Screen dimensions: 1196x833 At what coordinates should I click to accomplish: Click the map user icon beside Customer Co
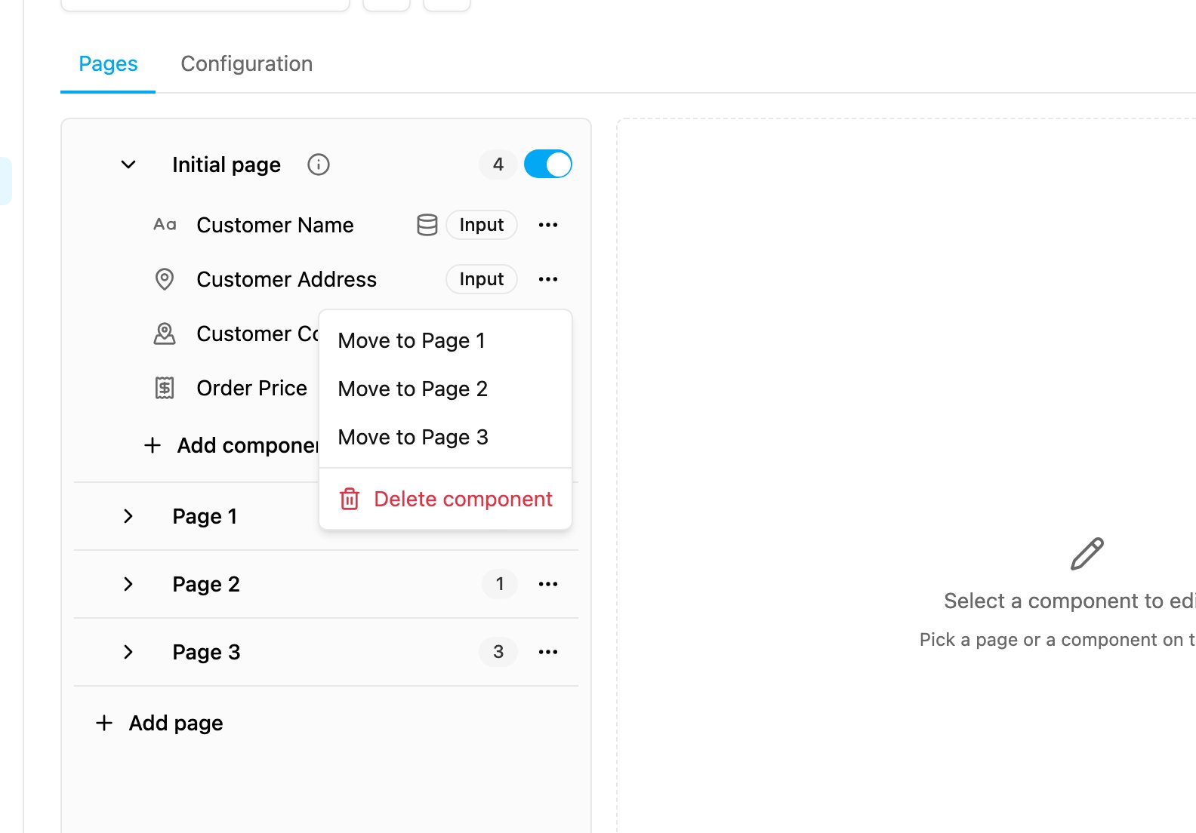tap(165, 334)
